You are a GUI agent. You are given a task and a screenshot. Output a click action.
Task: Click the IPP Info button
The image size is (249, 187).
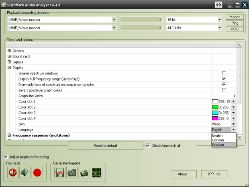(x=214, y=174)
